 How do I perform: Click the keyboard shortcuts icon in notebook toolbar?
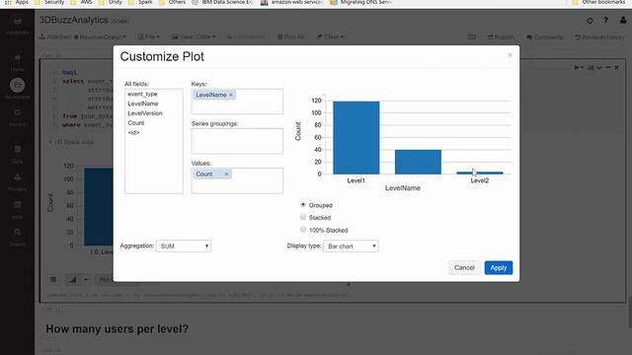click(x=472, y=37)
